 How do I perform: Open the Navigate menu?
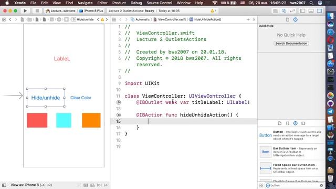click(x=85, y=3)
